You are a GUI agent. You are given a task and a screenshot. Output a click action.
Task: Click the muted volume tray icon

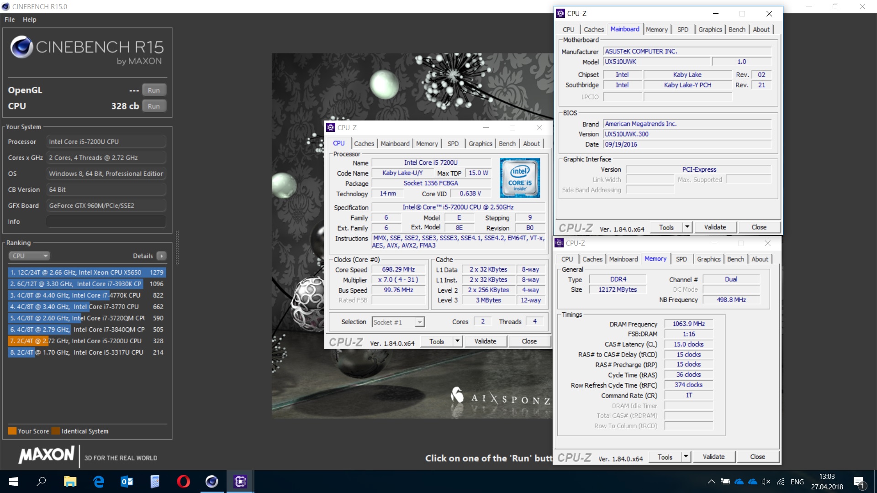766,482
